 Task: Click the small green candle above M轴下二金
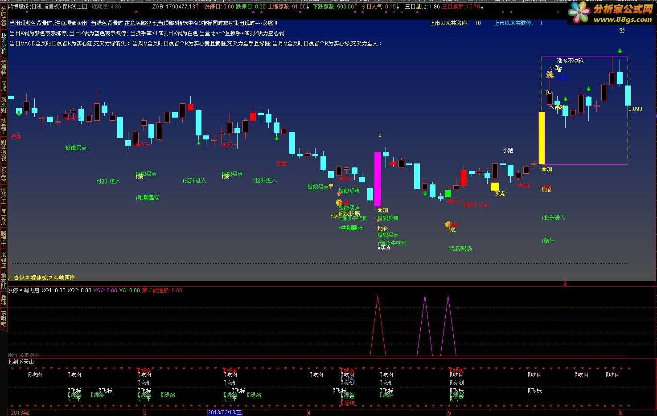pos(448,193)
